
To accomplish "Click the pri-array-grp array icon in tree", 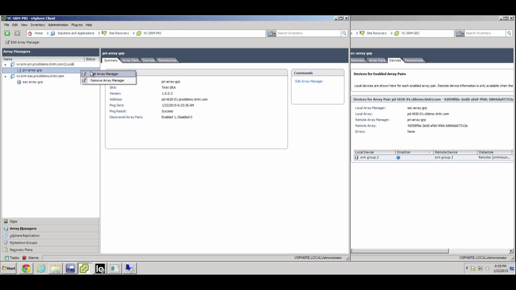I will coord(19,70).
